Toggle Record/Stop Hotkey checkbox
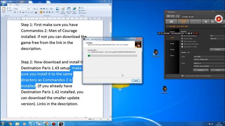 182,36
